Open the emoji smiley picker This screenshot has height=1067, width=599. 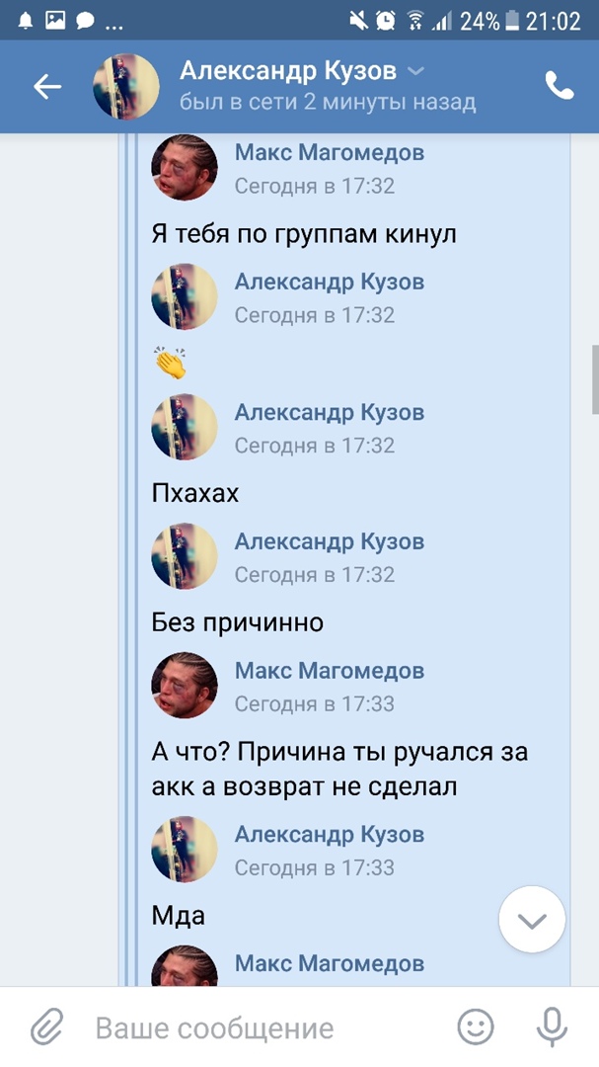(x=476, y=1026)
